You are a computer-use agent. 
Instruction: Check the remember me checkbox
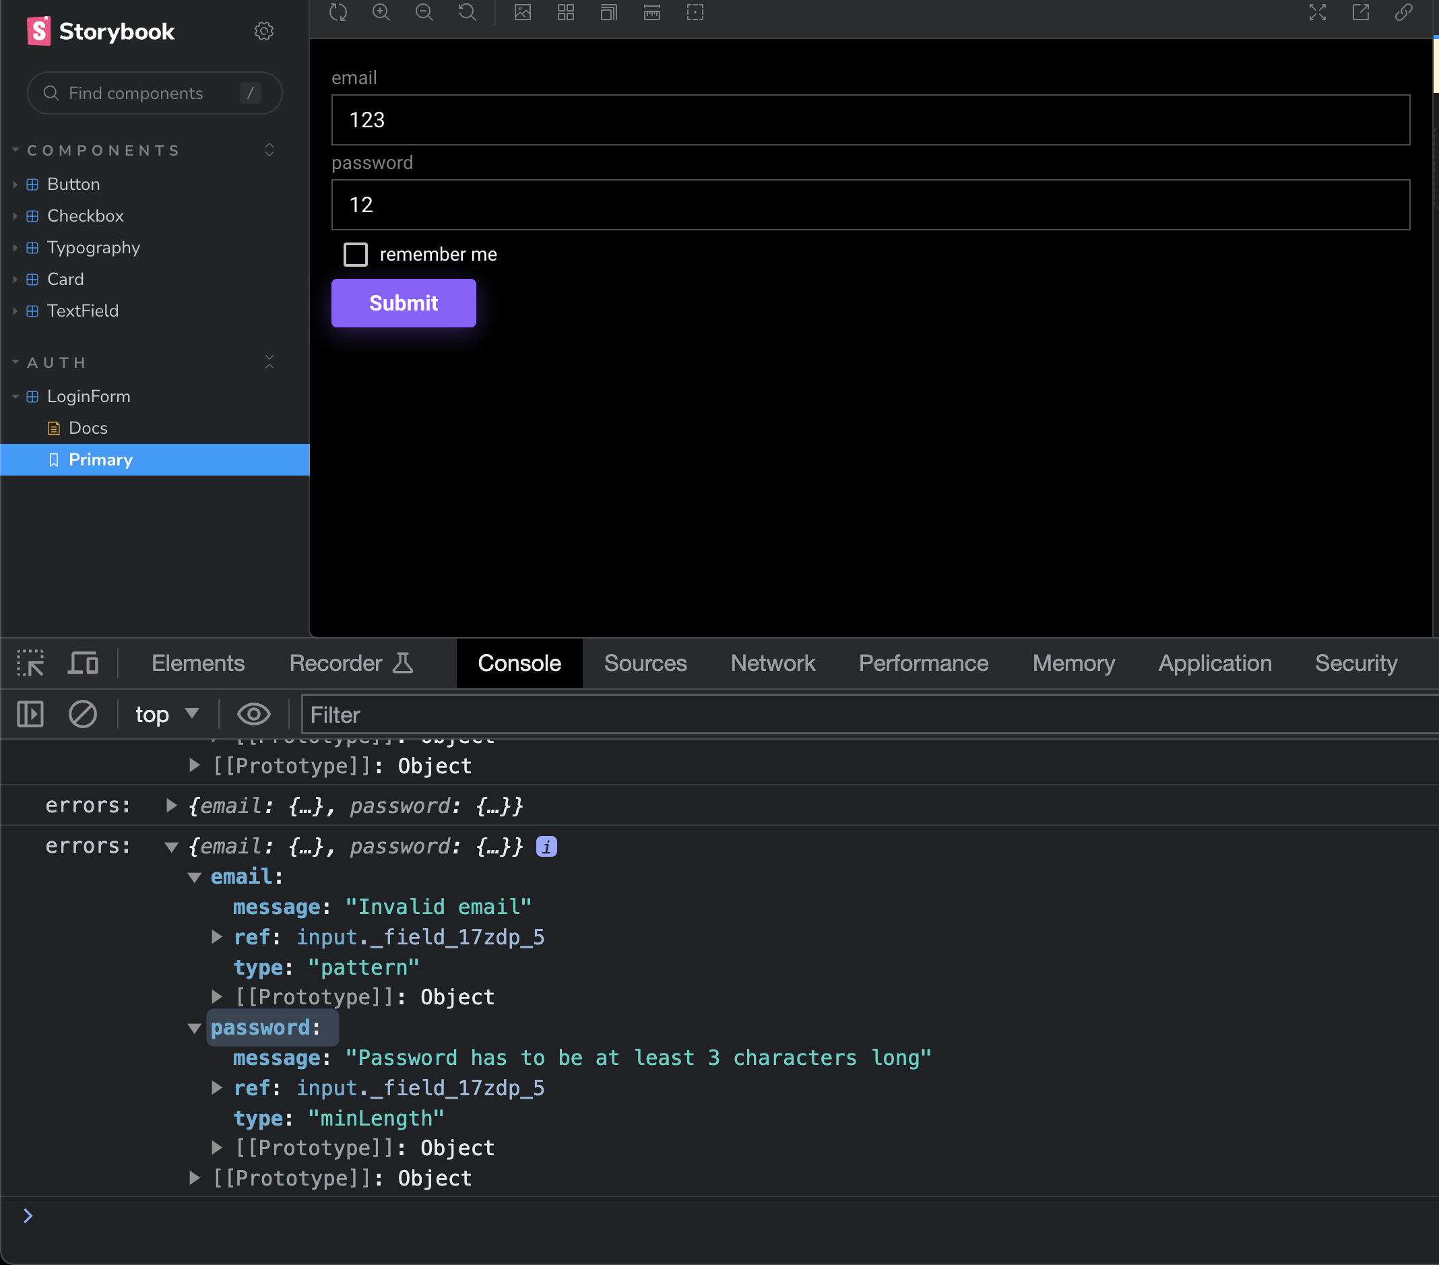coord(356,254)
